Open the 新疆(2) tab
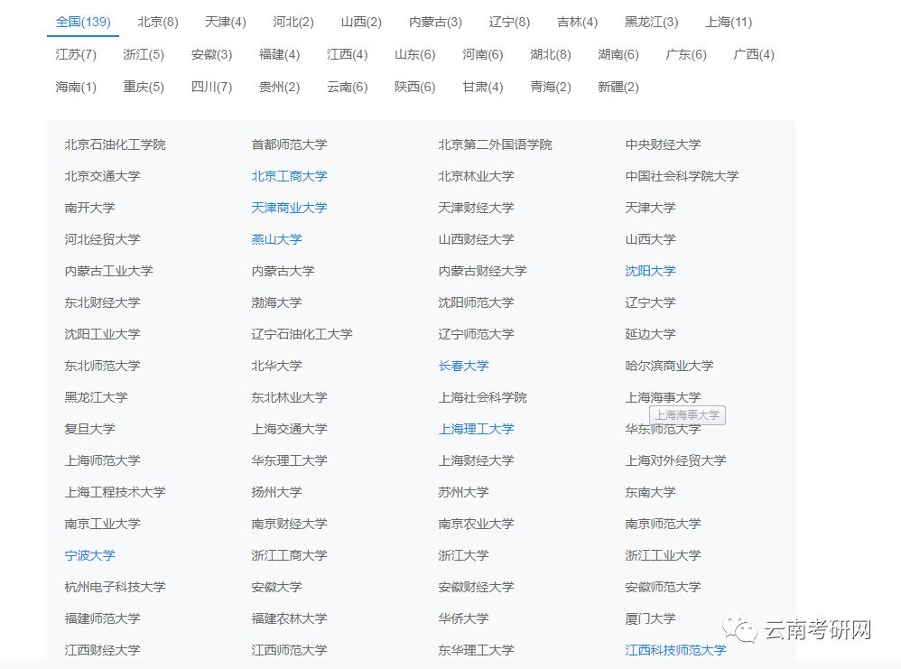Screen dimensions: 901x669 tap(618, 87)
